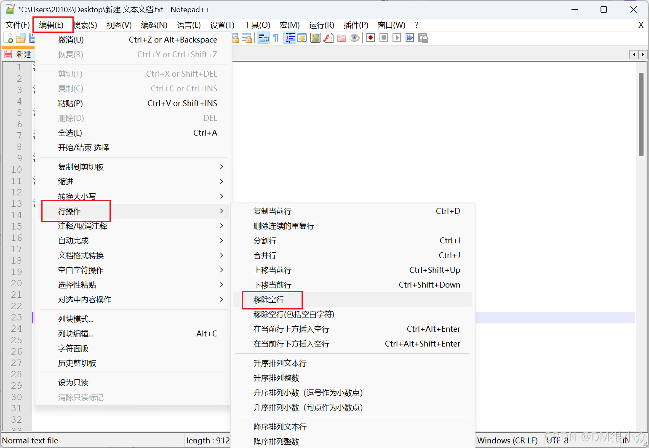The image size is (649, 448).
Task: Open the 视图(V) menu
Action: click(119, 25)
